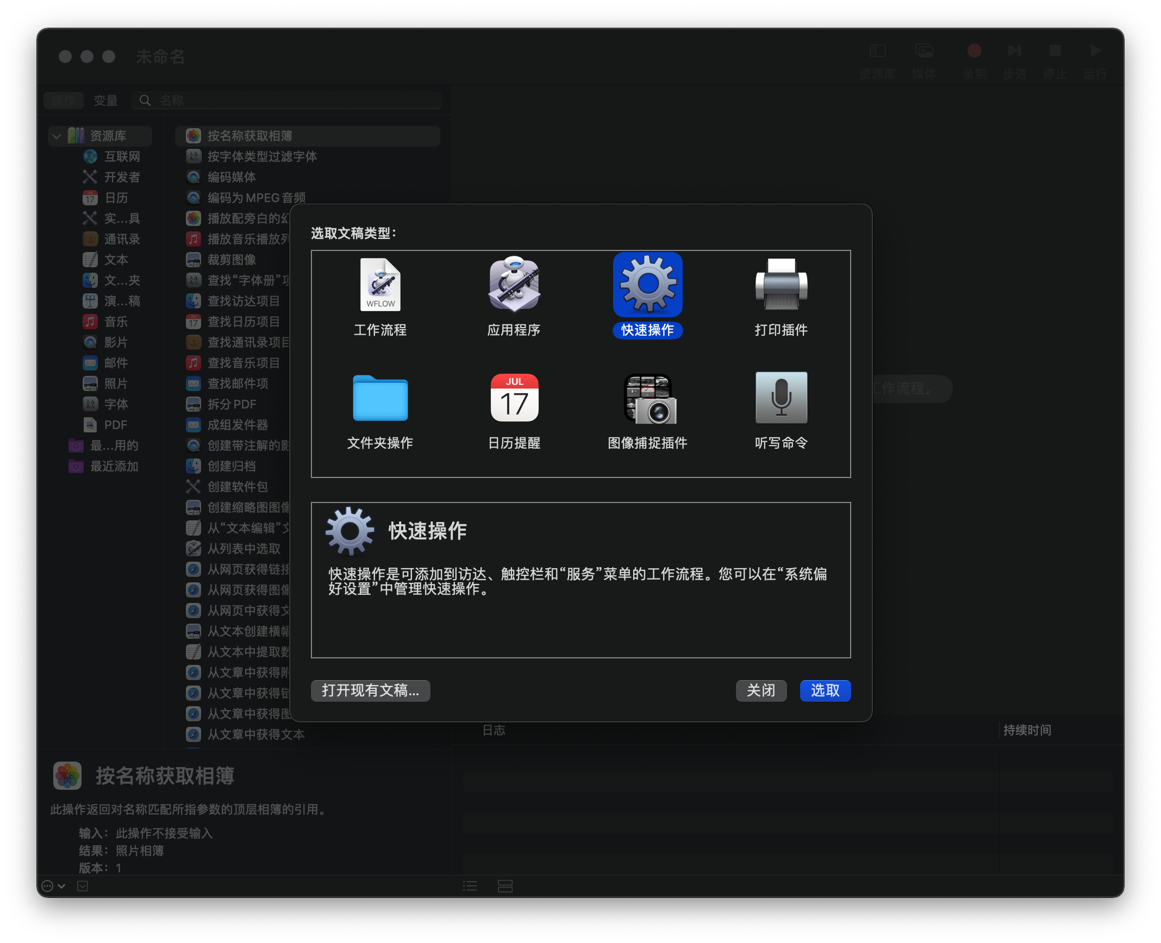Show the two-pane log view icon

click(x=505, y=886)
